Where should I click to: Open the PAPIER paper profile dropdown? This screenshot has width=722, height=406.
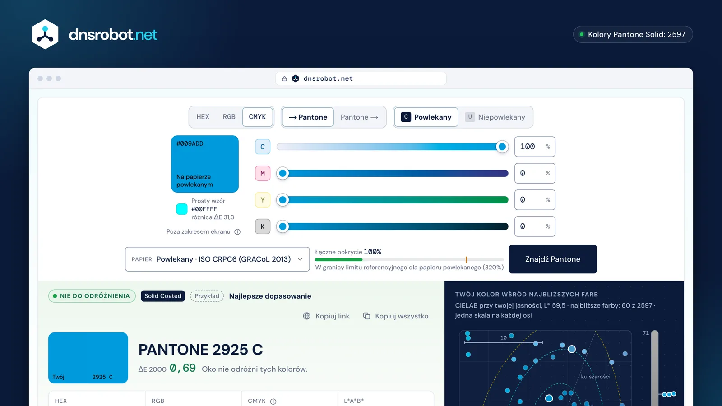click(x=218, y=259)
